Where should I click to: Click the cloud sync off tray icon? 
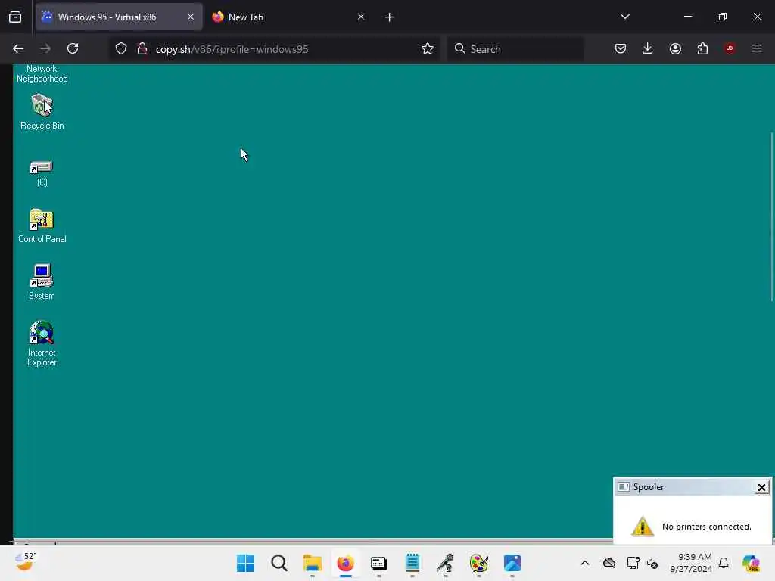click(x=609, y=563)
